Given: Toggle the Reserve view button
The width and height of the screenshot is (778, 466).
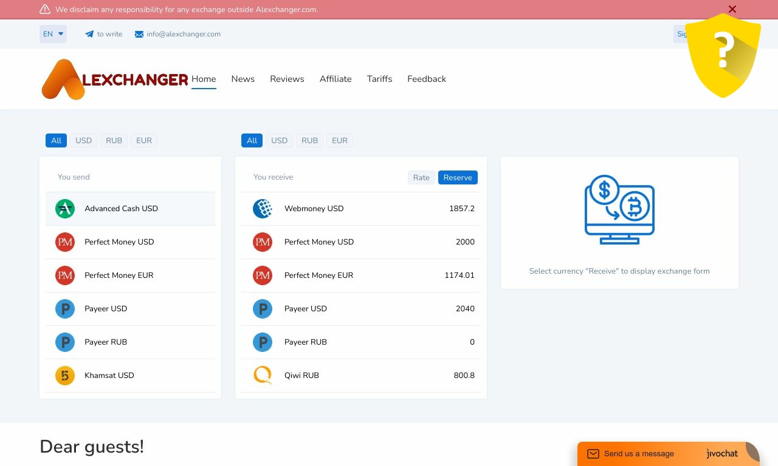Looking at the screenshot, I should 458,178.
